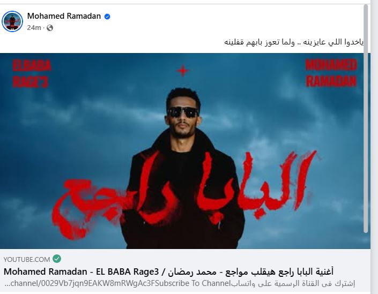378x294 pixels.
Task: Click the red MOHAMED RAMADAN thumbnail text
Action: (331, 73)
